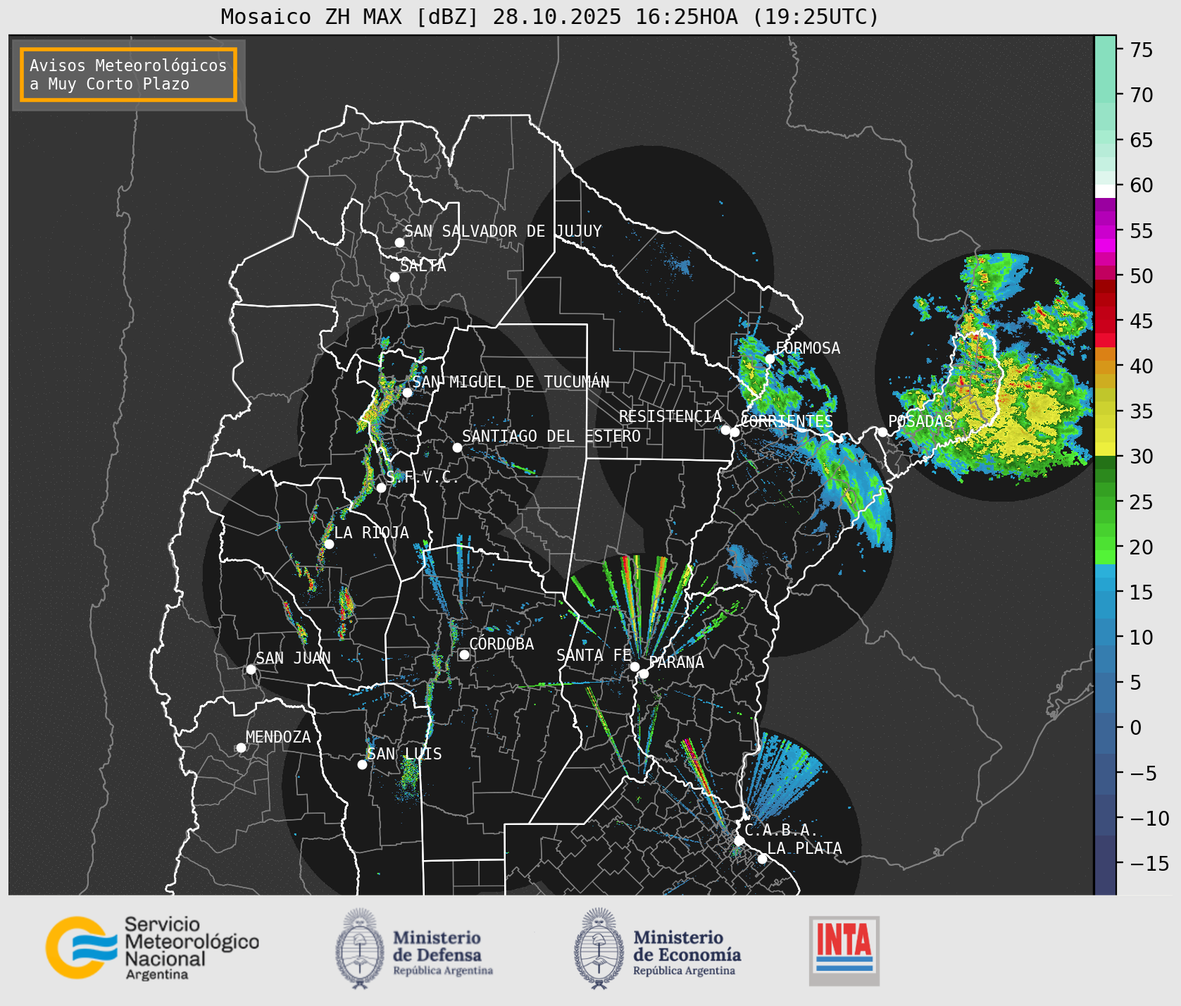Click the '−15' tick label on the dBZ scale
This screenshot has height=1006, width=1181.
tap(1149, 863)
